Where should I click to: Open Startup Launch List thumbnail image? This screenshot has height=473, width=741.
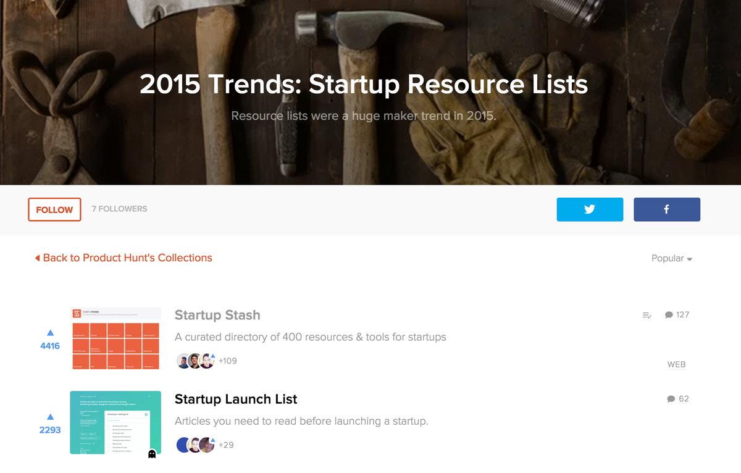tap(115, 422)
